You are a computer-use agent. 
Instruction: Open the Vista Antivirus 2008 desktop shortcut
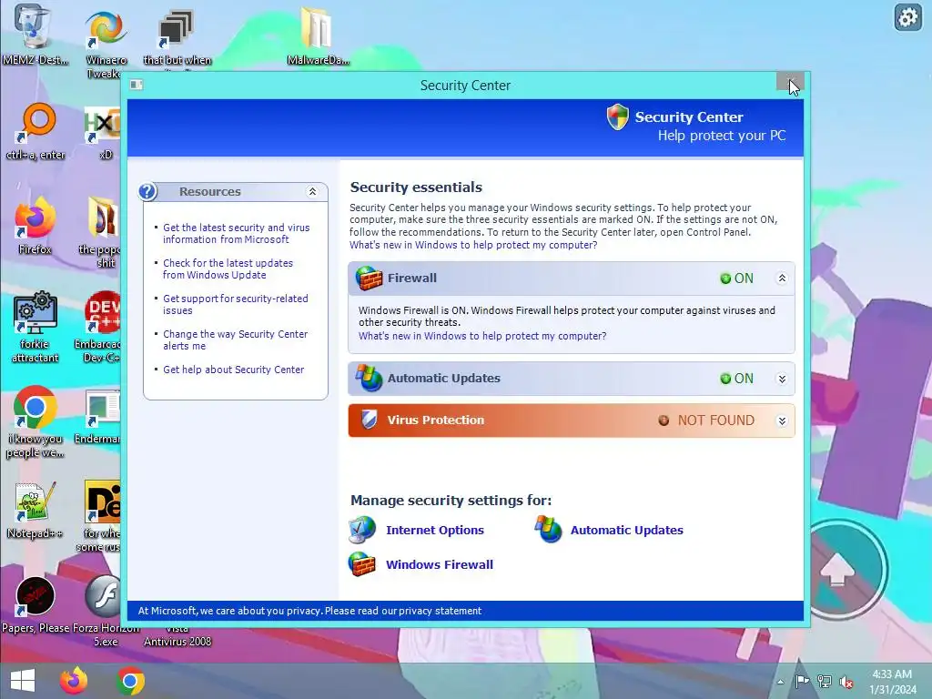pos(177,636)
